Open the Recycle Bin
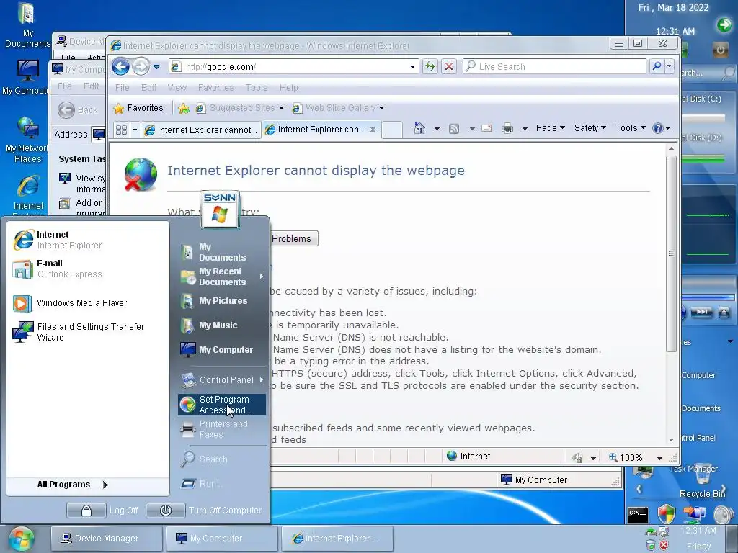 tap(702, 480)
